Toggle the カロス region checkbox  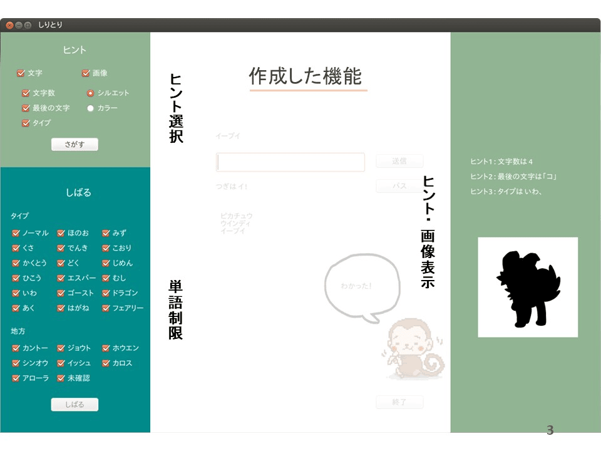(106, 363)
